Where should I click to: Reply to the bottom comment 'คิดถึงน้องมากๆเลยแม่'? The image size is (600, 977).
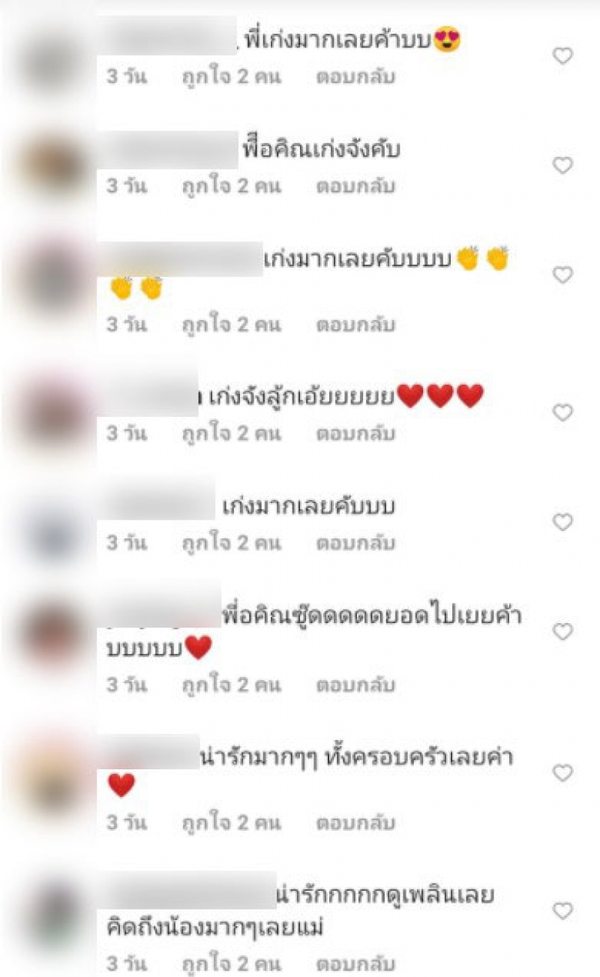pos(355,962)
